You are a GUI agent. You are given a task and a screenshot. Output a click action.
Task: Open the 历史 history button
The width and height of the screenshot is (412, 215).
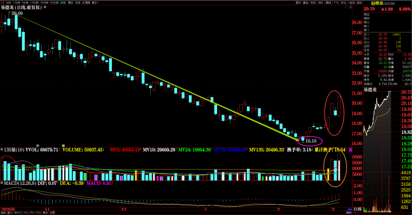pyautogui.click(x=313, y=2)
